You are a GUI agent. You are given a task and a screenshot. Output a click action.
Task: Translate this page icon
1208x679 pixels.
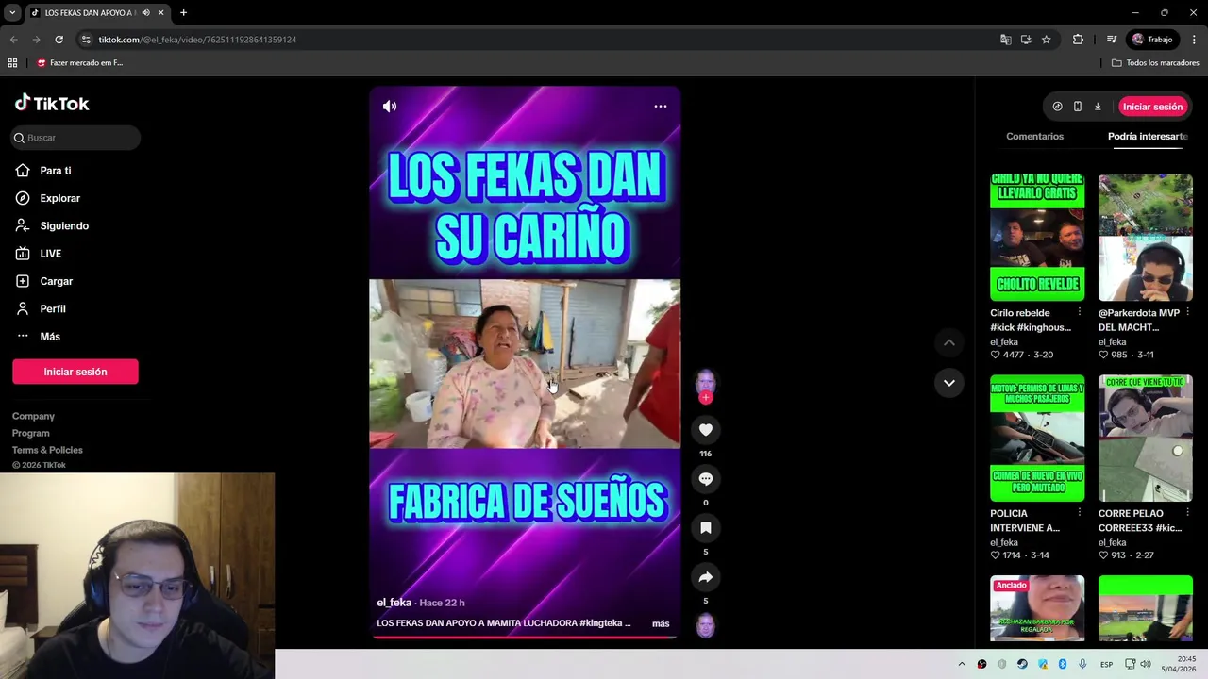click(x=1005, y=40)
